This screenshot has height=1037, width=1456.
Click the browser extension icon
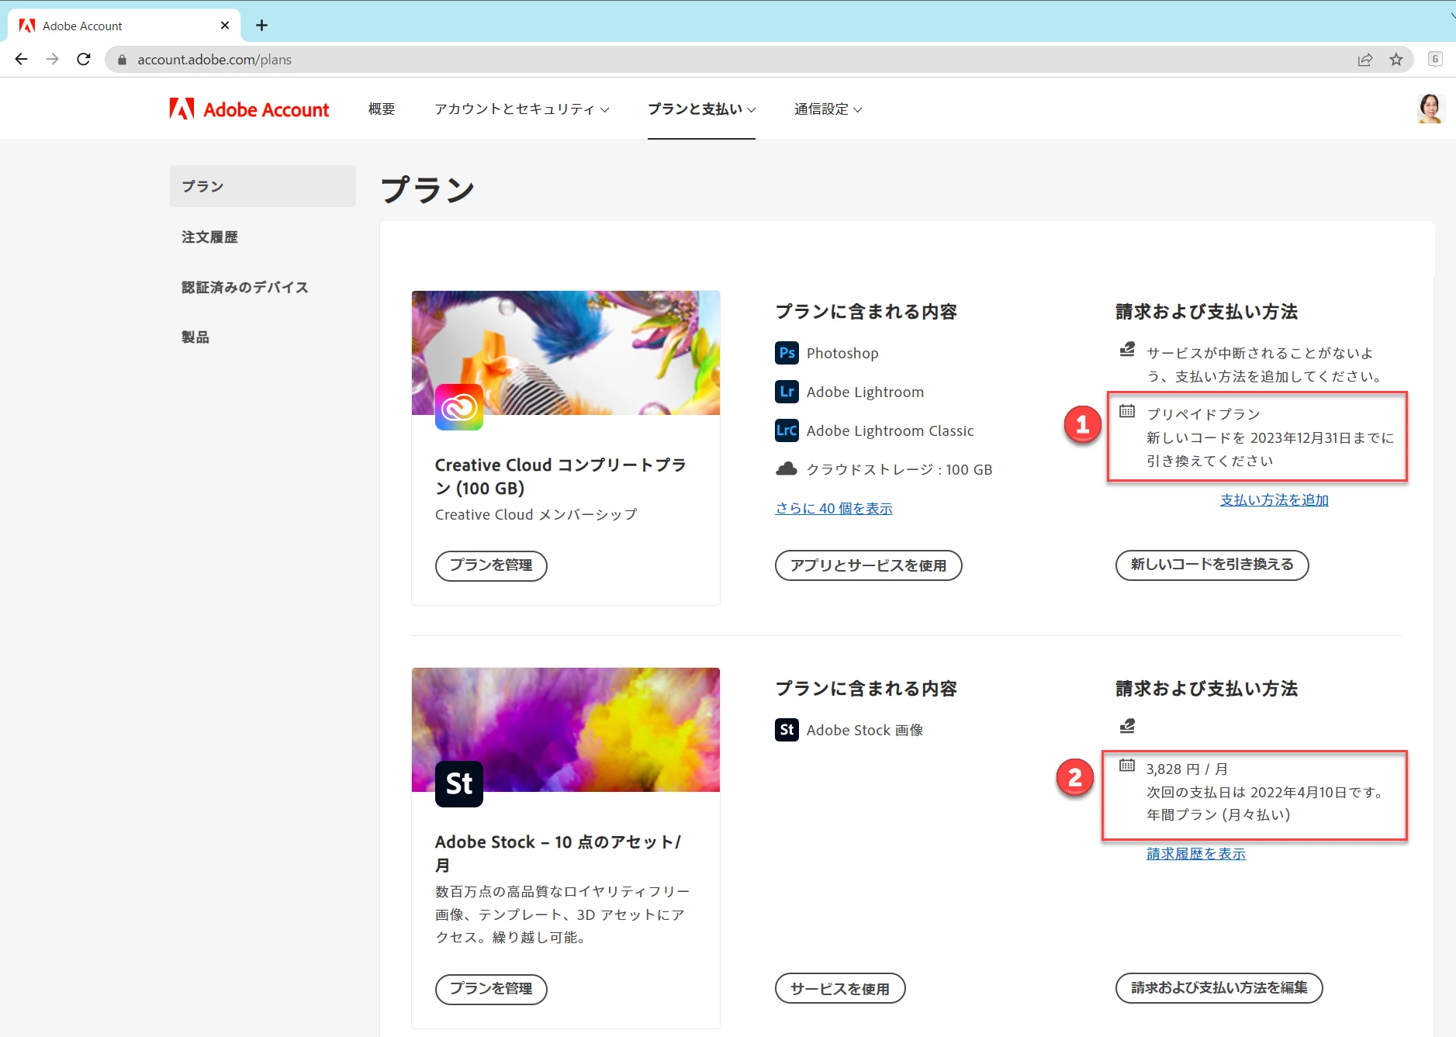(x=1435, y=59)
